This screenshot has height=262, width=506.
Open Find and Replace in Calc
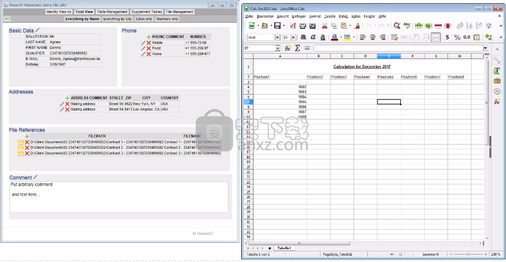[397, 26]
